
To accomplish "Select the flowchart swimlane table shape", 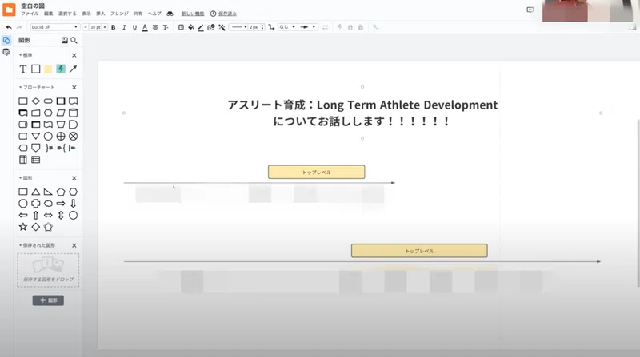I will coord(23,160).
